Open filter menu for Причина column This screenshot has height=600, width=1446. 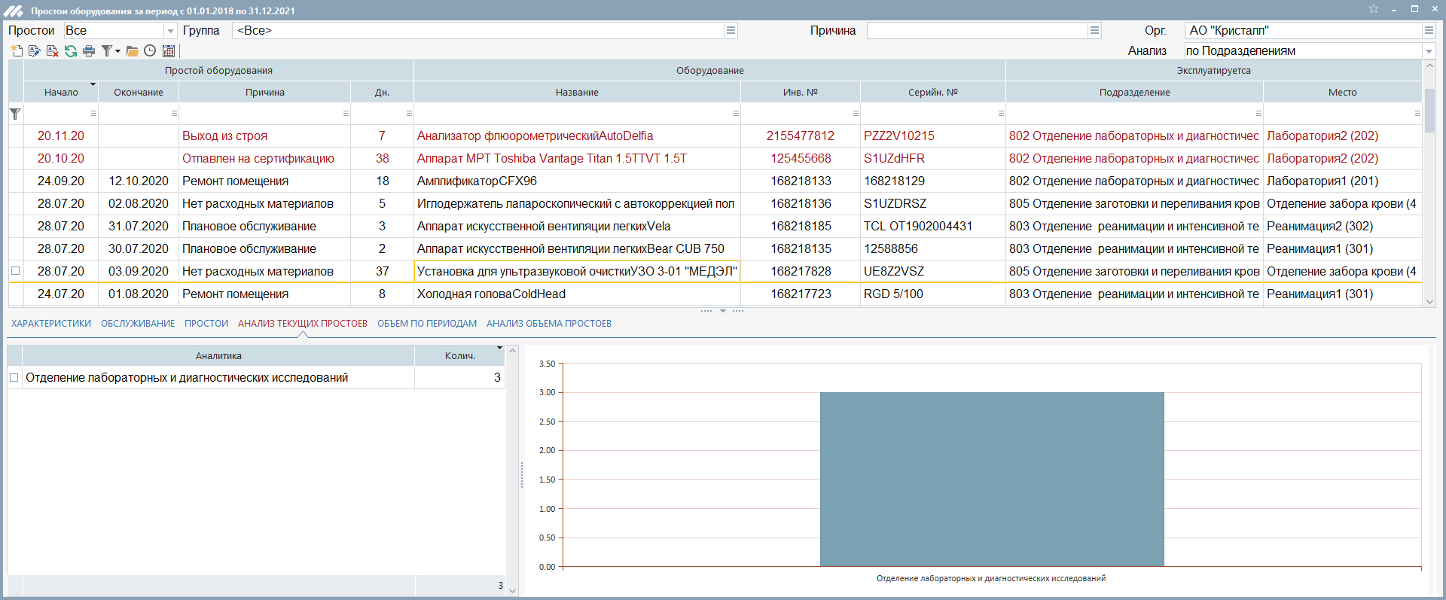click(x=346, y=114)
